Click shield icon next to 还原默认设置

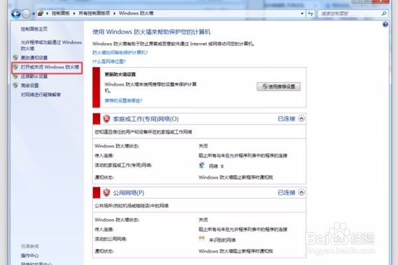[15, 76]
